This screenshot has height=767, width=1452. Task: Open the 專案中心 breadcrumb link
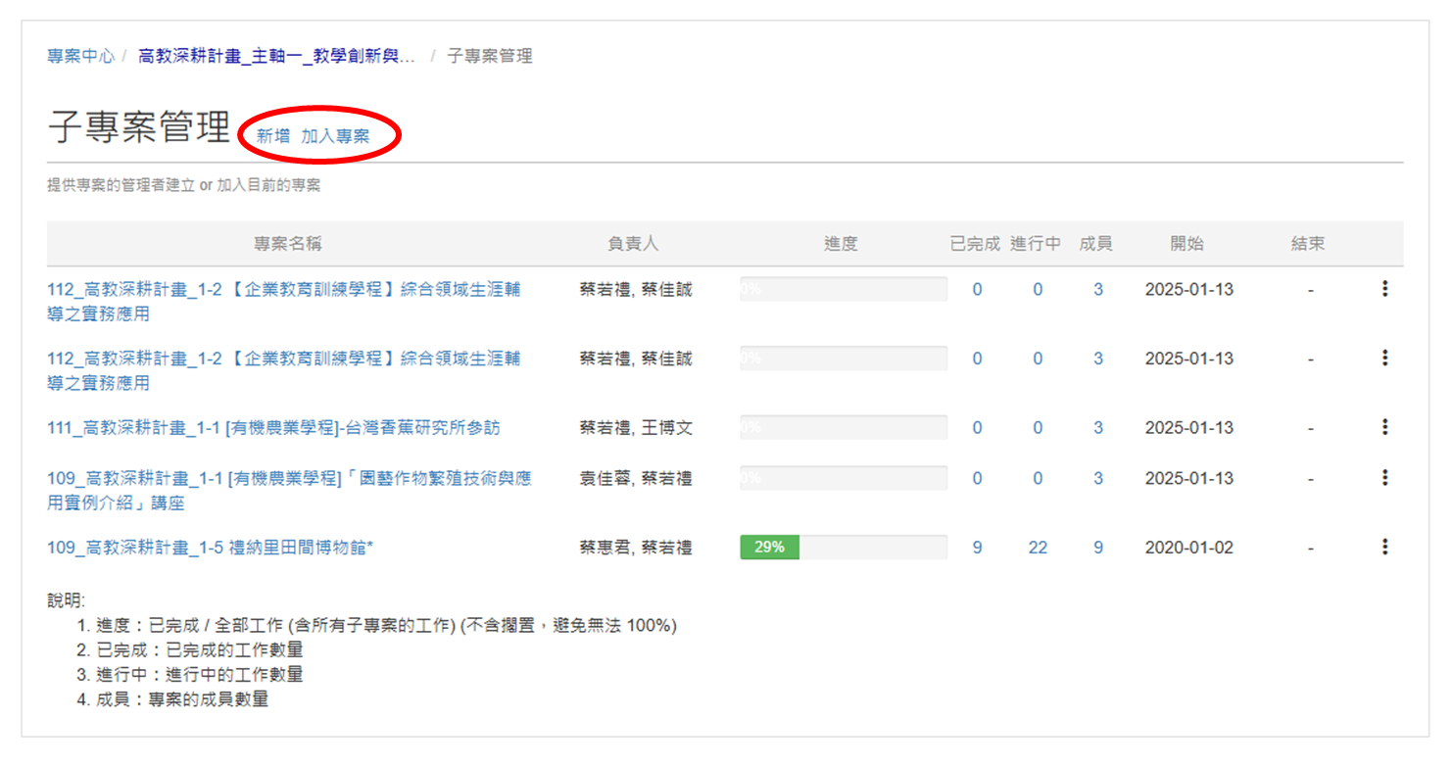[80, 56]
